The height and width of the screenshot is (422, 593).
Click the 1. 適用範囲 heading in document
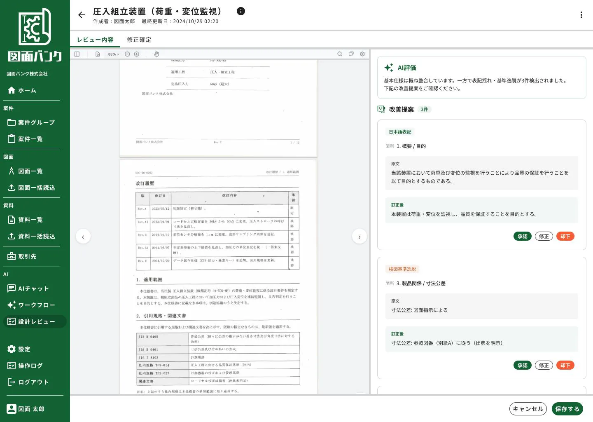(149, 279)
